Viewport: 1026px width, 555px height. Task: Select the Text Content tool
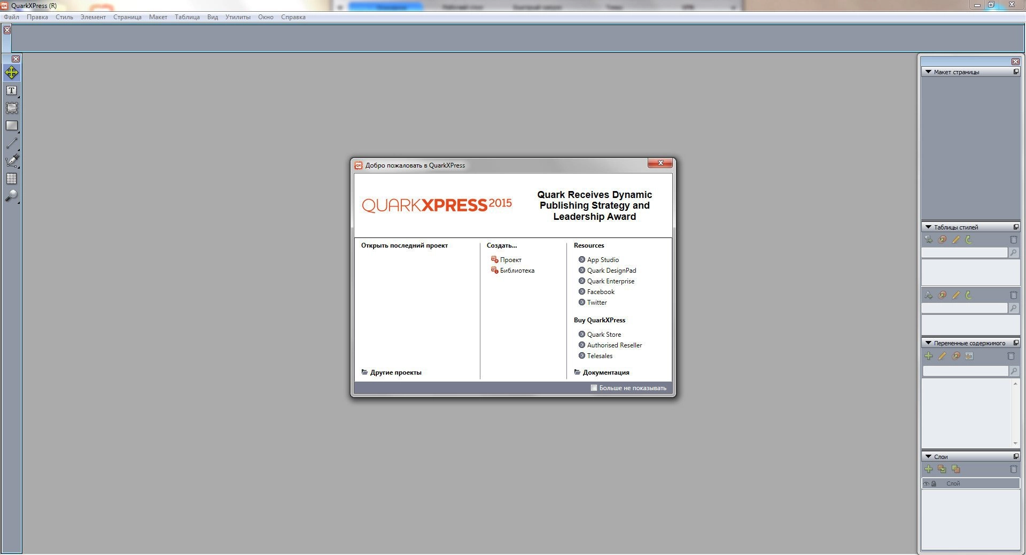[x=11, y=91]
